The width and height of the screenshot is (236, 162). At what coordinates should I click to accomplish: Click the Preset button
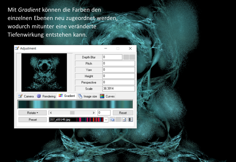pos(32,120)
